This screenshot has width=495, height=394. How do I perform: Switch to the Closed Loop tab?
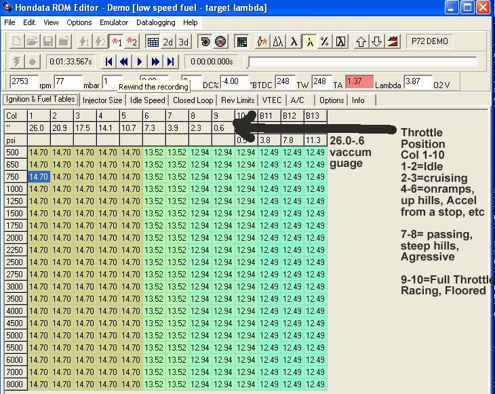(x=193, y=100)
